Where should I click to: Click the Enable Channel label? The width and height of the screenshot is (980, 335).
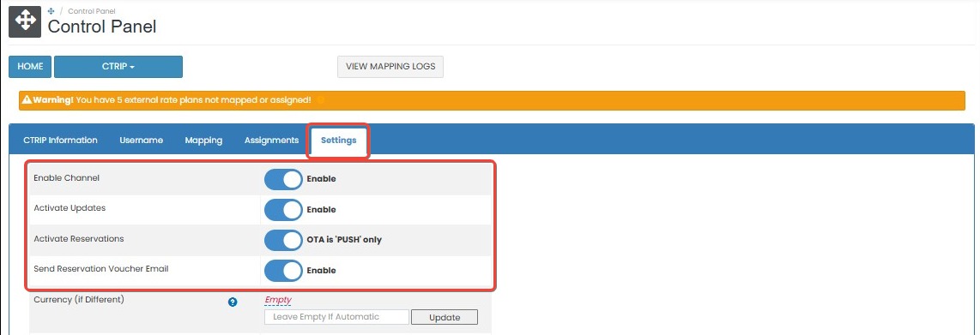[x=66, y=178]
